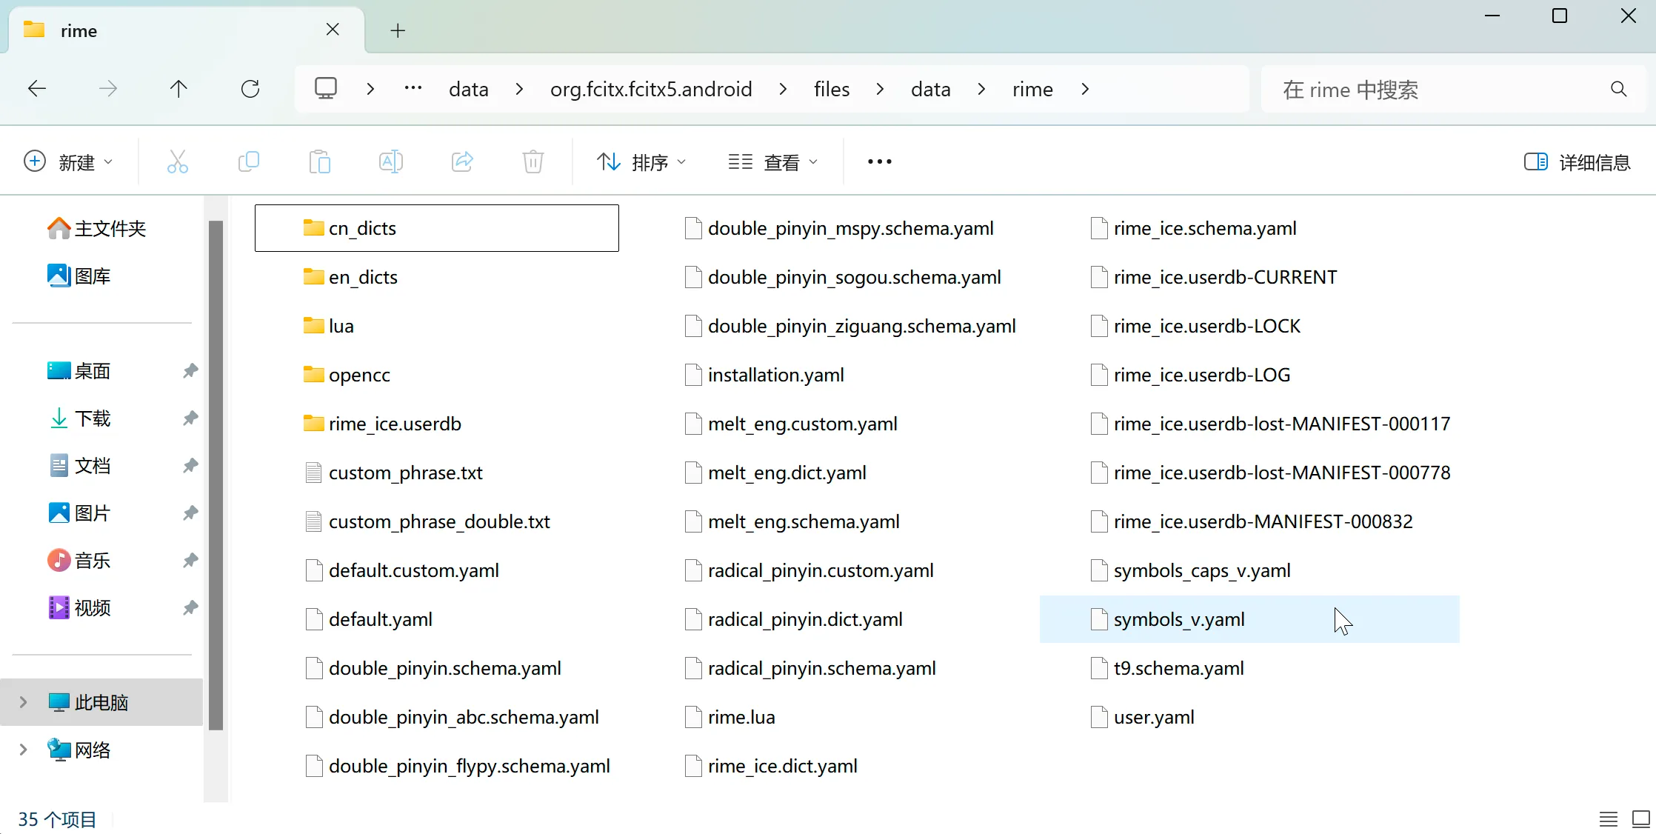Open the 新建 new item menu

(68, 162)
